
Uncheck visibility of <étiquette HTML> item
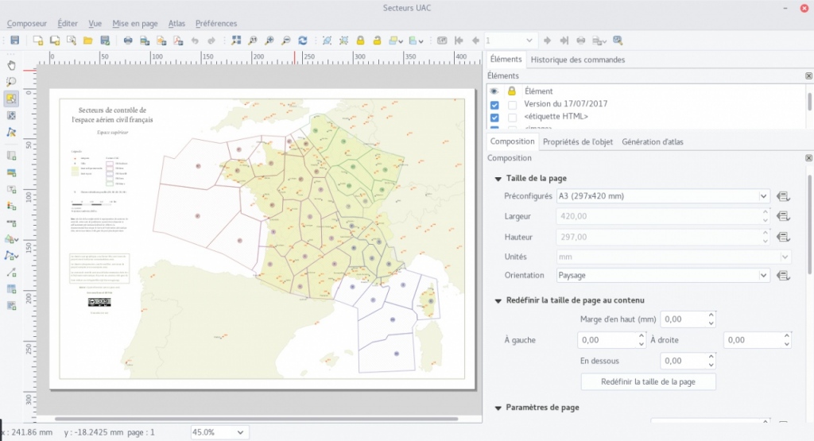pos(494,118)
